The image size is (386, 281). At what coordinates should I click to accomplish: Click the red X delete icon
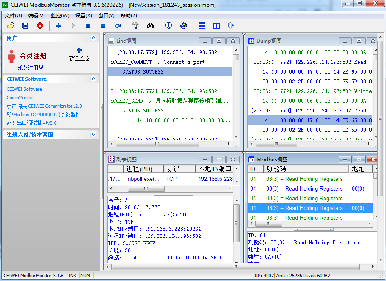(40, 26)
